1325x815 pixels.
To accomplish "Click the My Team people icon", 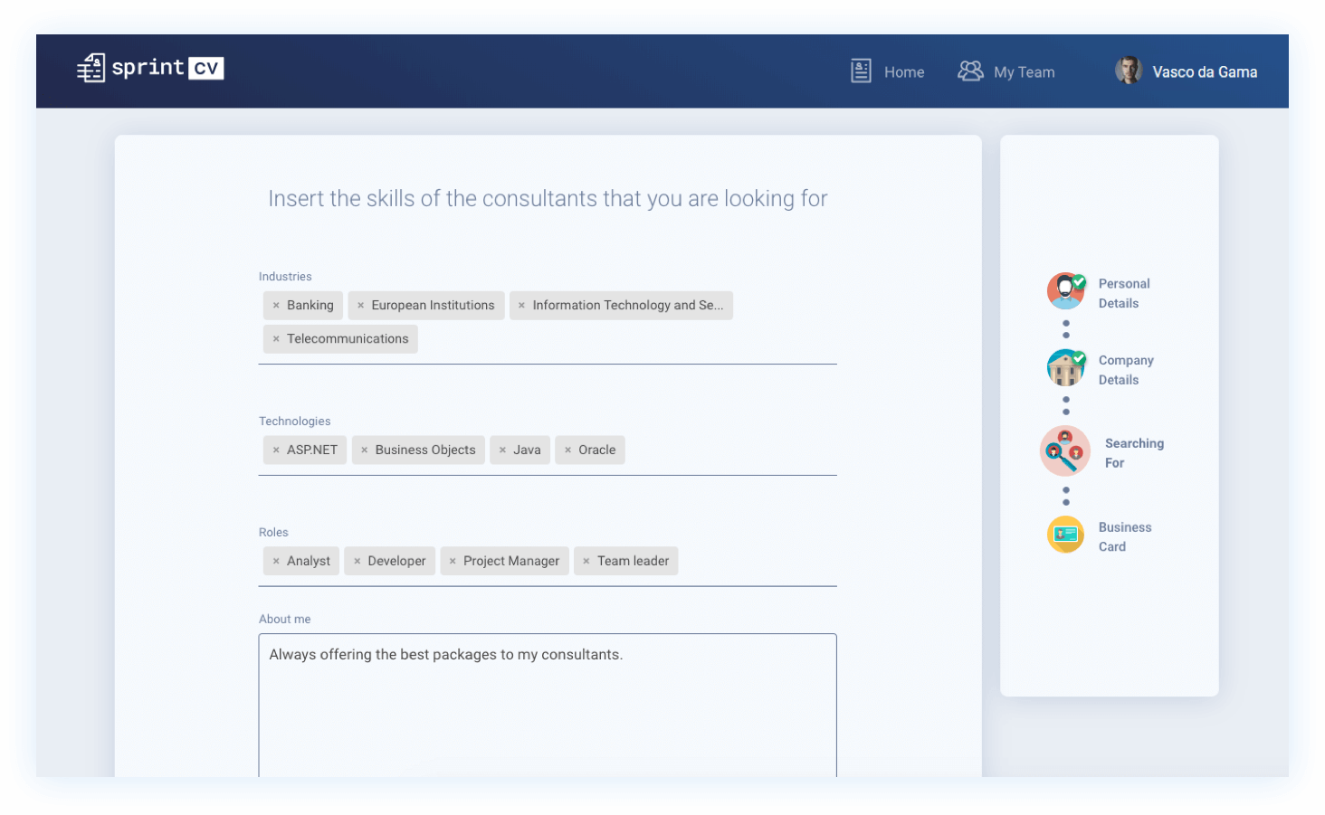I will 970,70.
